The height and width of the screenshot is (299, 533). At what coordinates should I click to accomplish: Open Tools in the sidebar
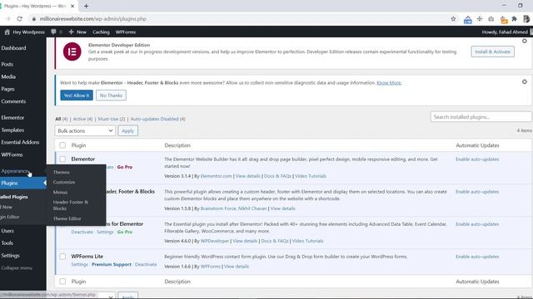click(x=7, y=243)
